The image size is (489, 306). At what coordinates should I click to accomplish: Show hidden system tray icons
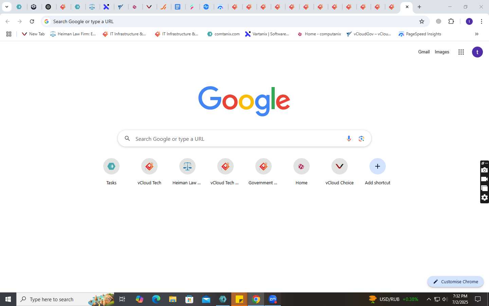(429, 299)
